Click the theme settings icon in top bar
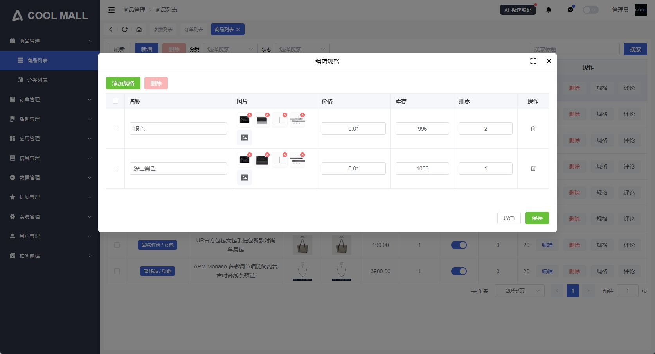 (x=570, y=9)
